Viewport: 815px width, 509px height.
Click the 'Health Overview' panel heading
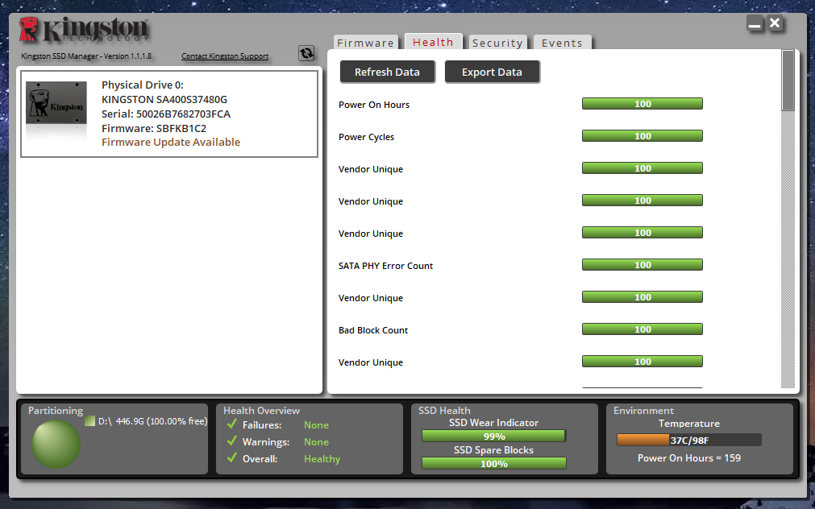[261, 410]
